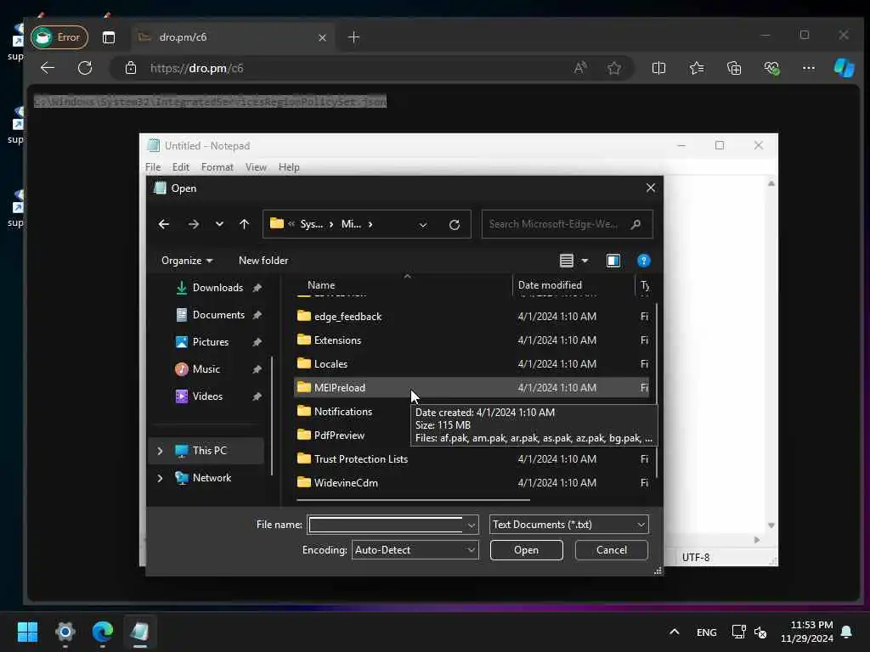Expand the This PC tree node
Viewport: 870px width, 652px height.
coord(160,451)
